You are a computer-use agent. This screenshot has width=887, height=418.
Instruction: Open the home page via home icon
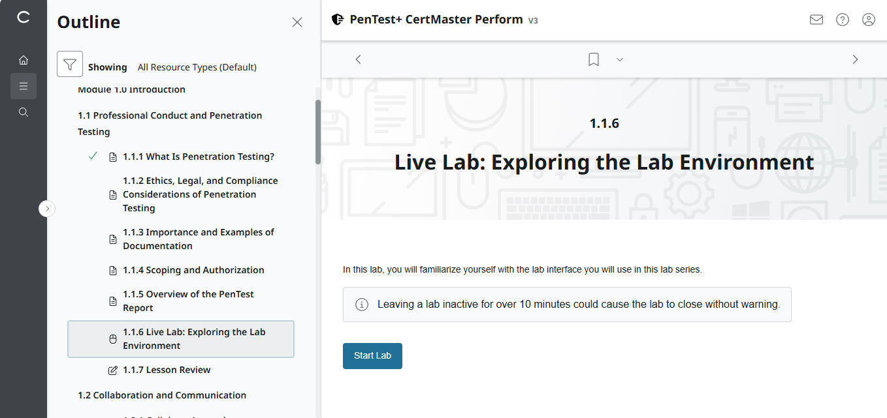pos(24,59)
